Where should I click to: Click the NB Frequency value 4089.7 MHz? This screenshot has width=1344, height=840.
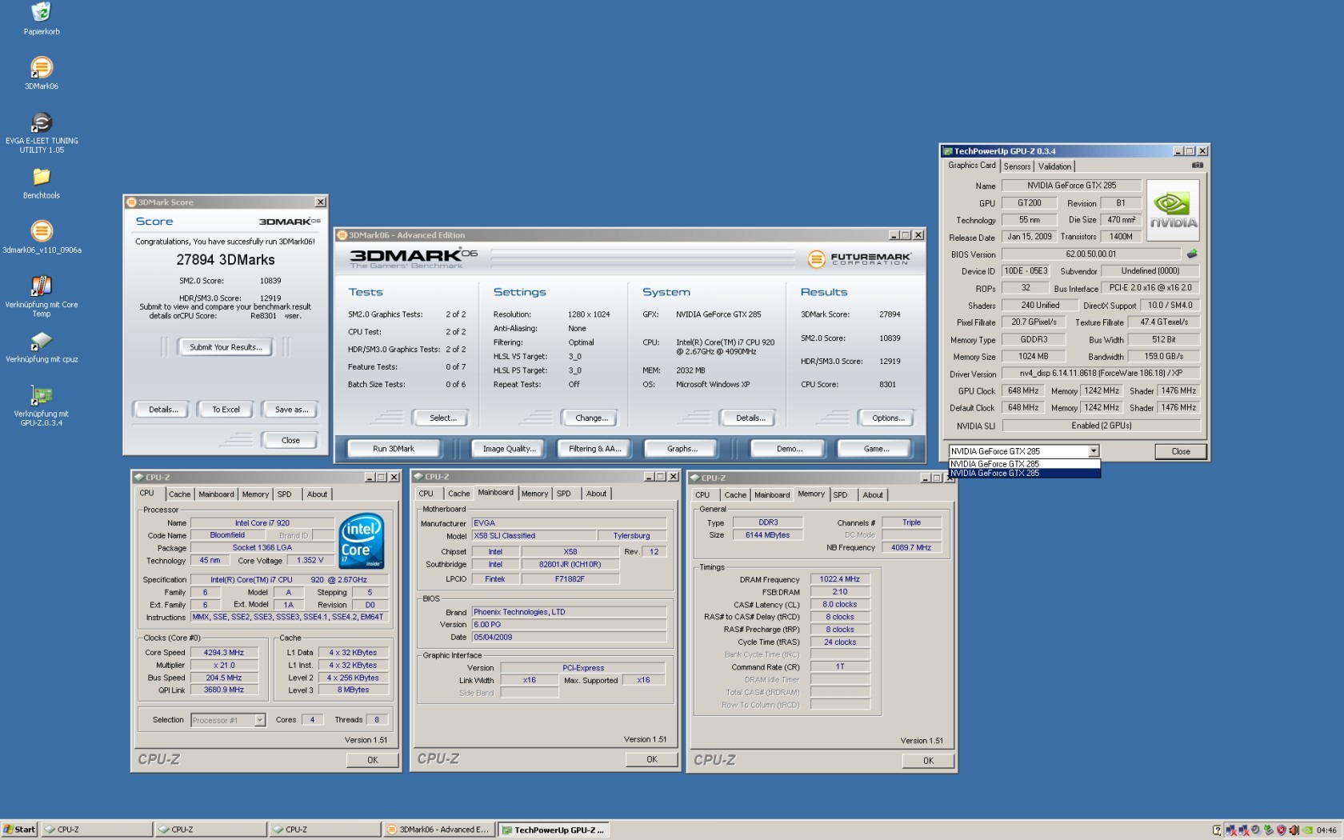pos(911,548)
